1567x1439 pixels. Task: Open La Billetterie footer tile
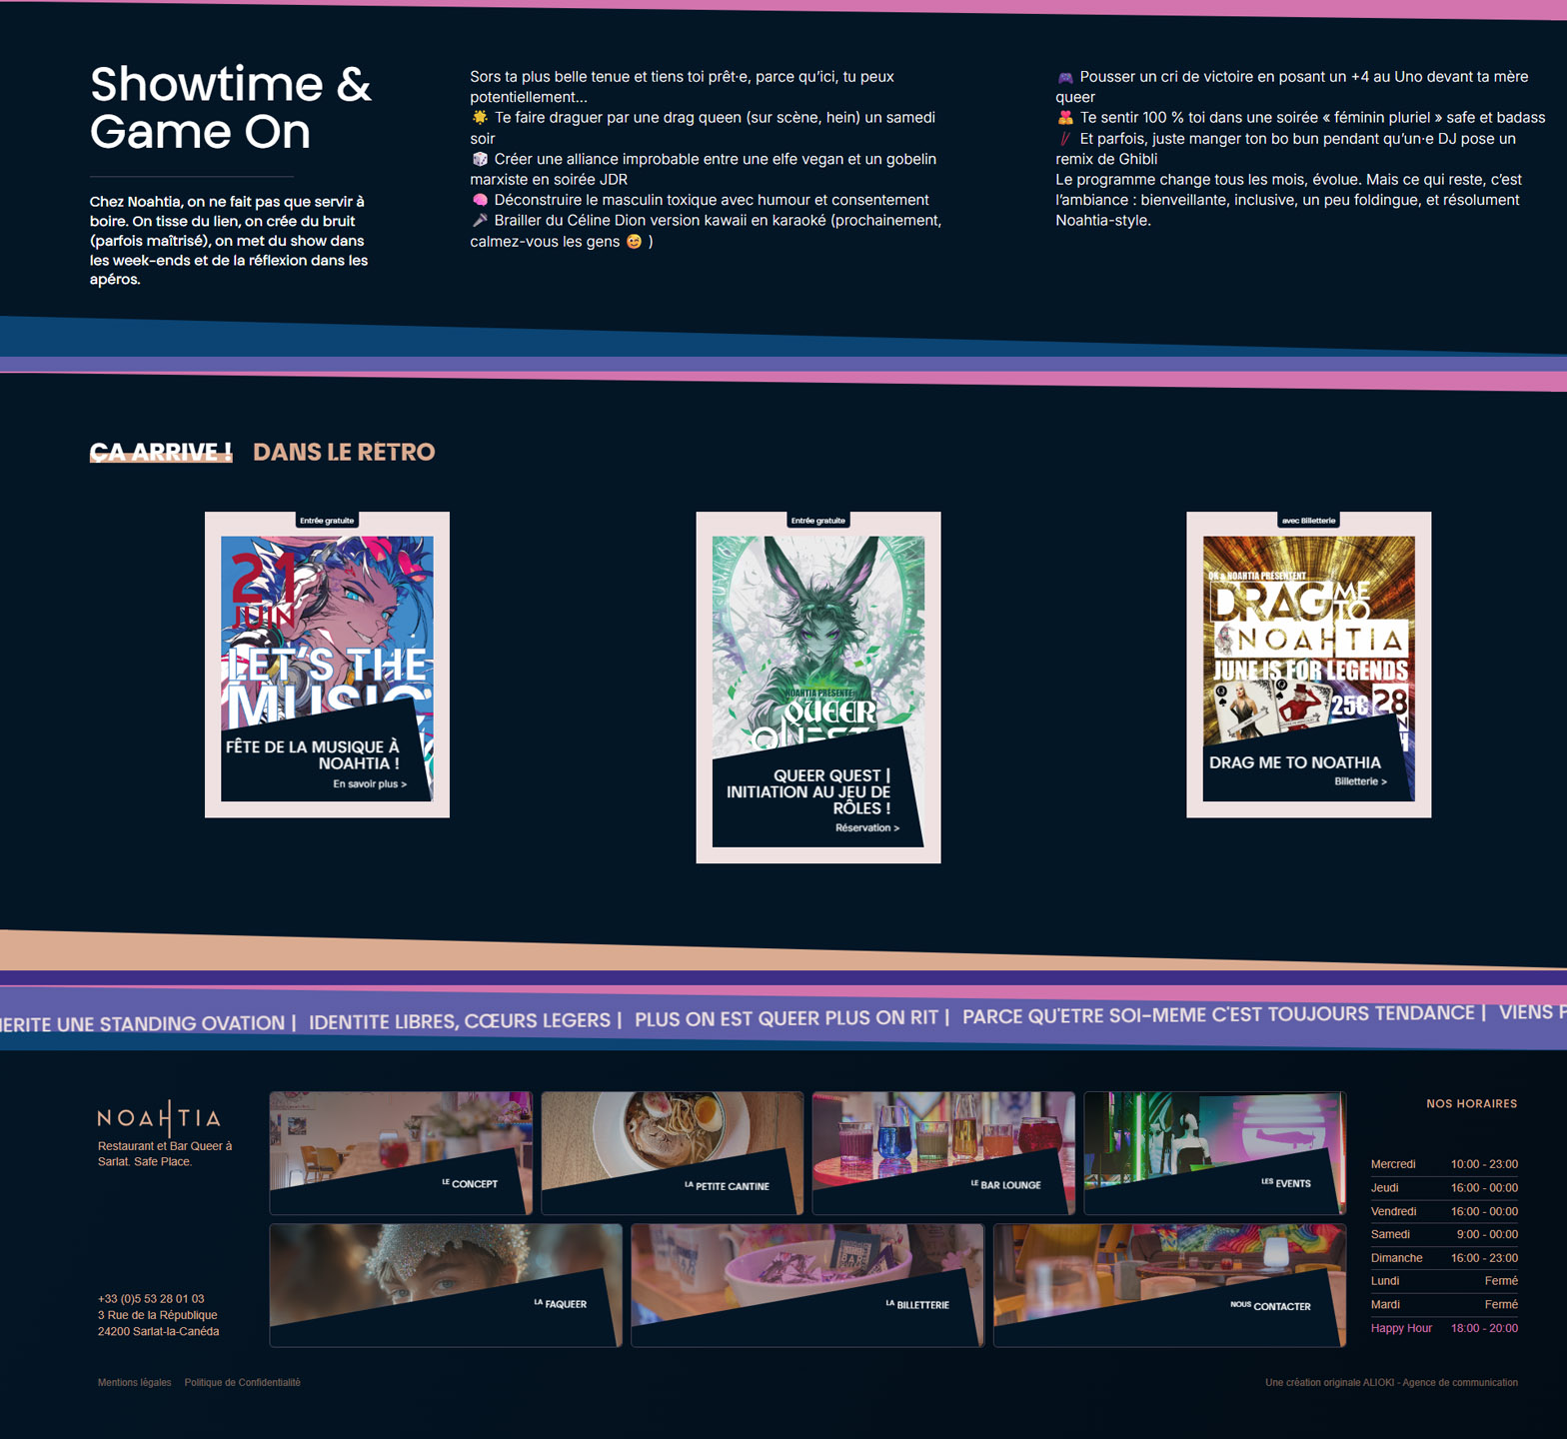807,1285
